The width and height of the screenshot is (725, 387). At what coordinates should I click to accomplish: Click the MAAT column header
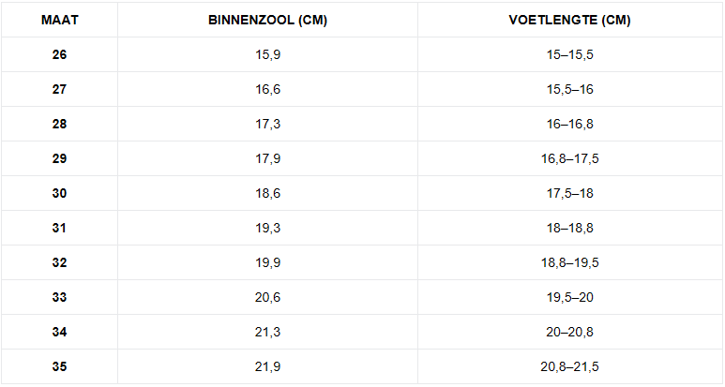pos(60,21)
